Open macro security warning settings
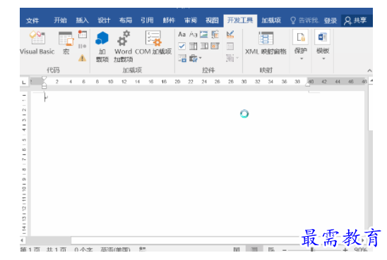 click(x=82, y=58)
